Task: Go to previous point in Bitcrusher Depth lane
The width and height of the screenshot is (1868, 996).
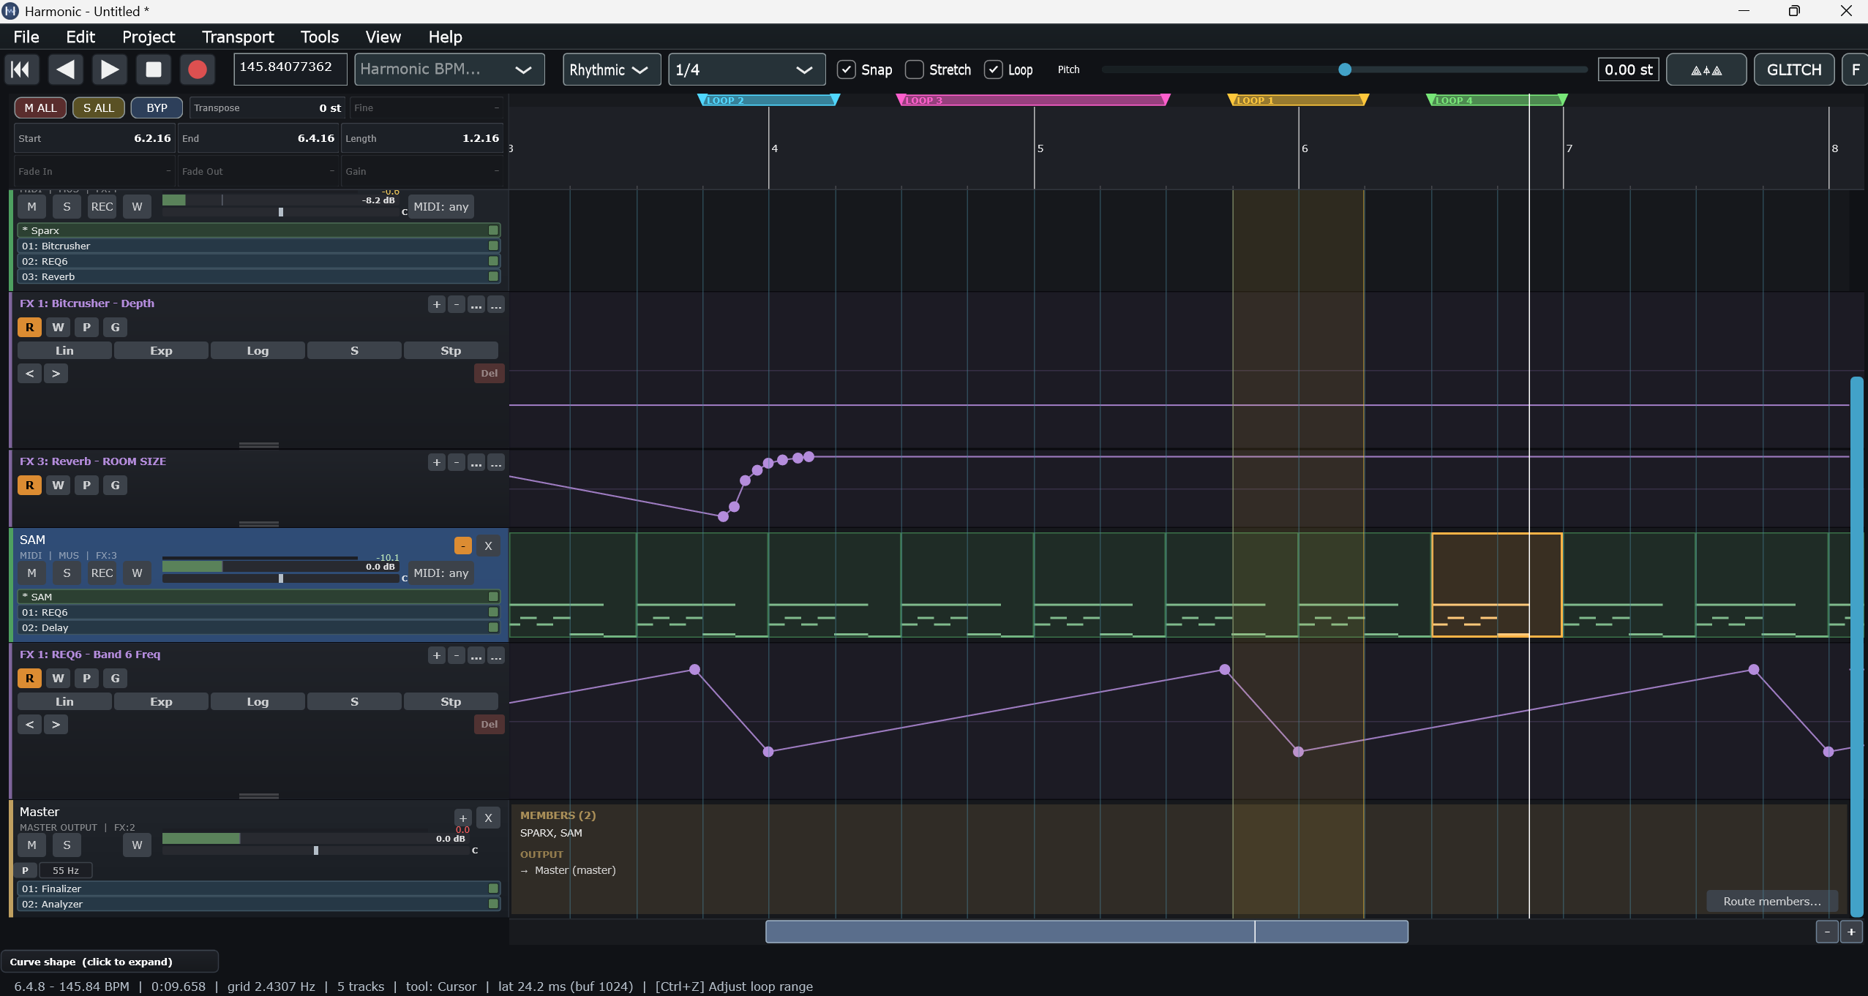Action: [29, 374]
